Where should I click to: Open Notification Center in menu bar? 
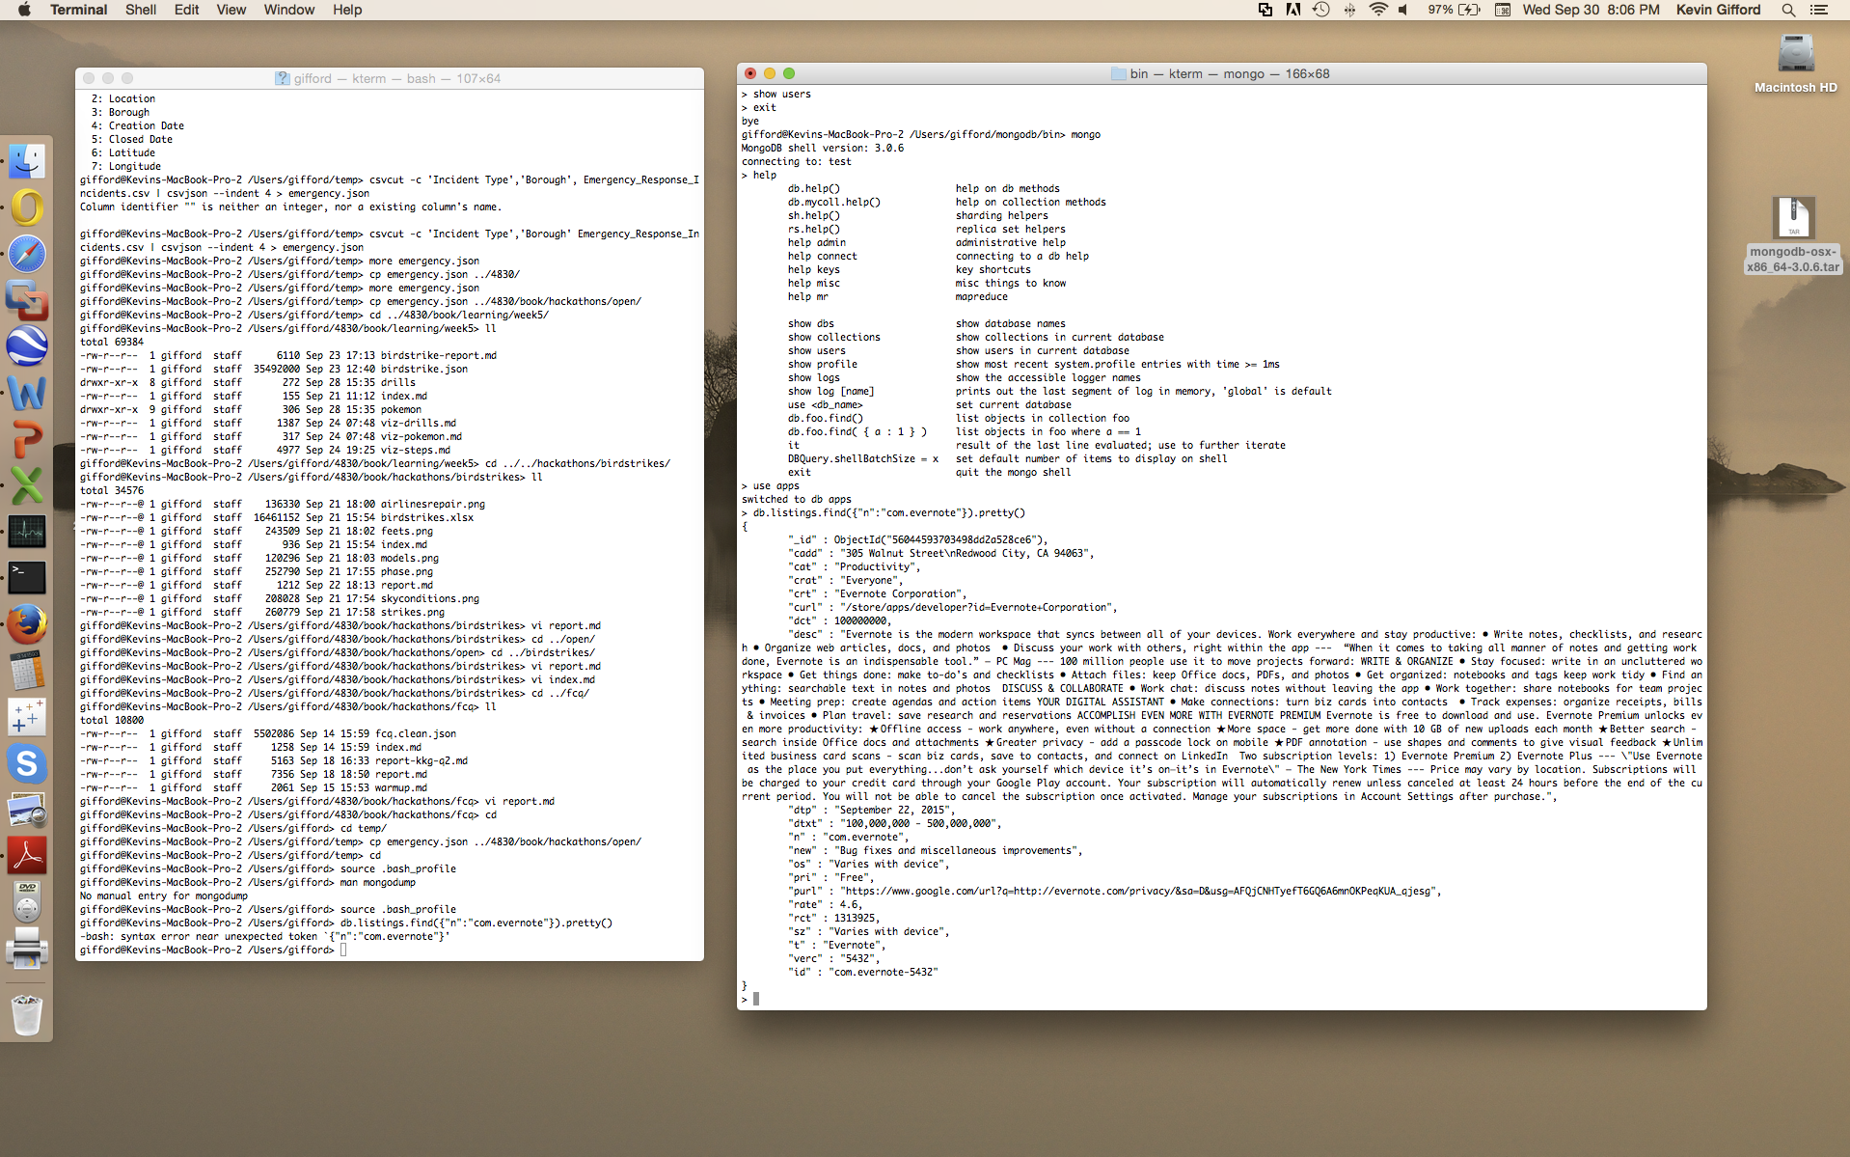(x=1819, y=10)
